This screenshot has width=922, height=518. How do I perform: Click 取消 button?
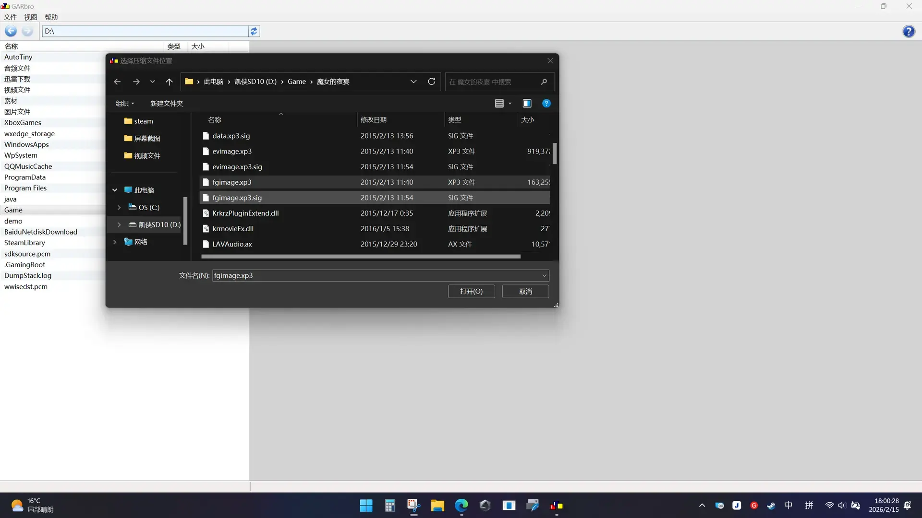525,291
